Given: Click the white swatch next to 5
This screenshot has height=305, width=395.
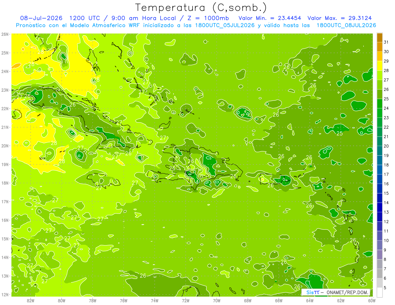Looking at the screenshot, I should click(x=380, y=292).
